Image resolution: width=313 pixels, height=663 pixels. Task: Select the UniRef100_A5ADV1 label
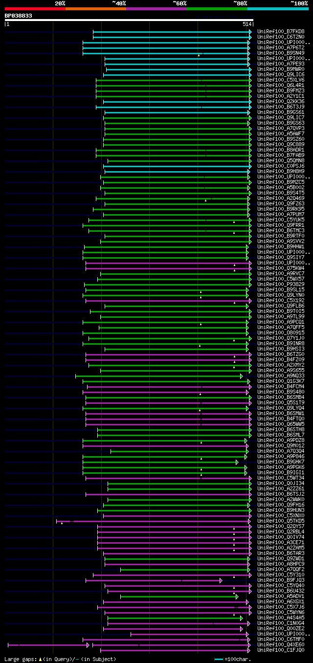pos(281,596)
